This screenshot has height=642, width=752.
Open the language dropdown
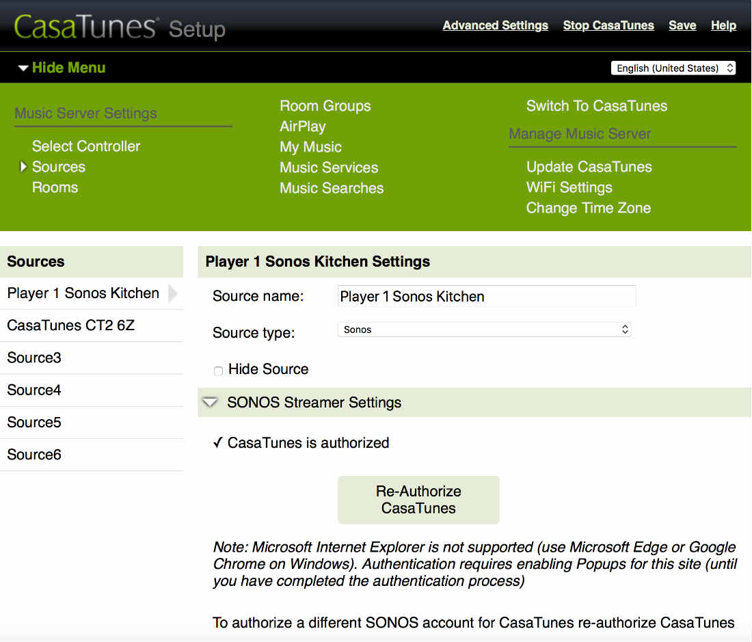coord(673,68)
